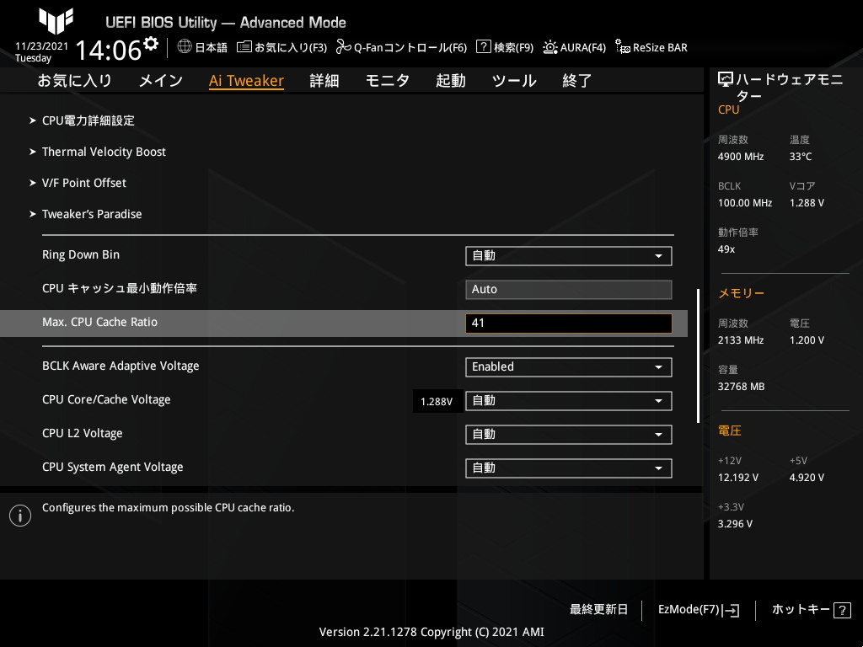Image resolution: width=863 pixels, height=647 pixels.
Task: Select BCLK Aware Adaptive Voltage label
Action: pyautogui.click(x=121, y=366)
